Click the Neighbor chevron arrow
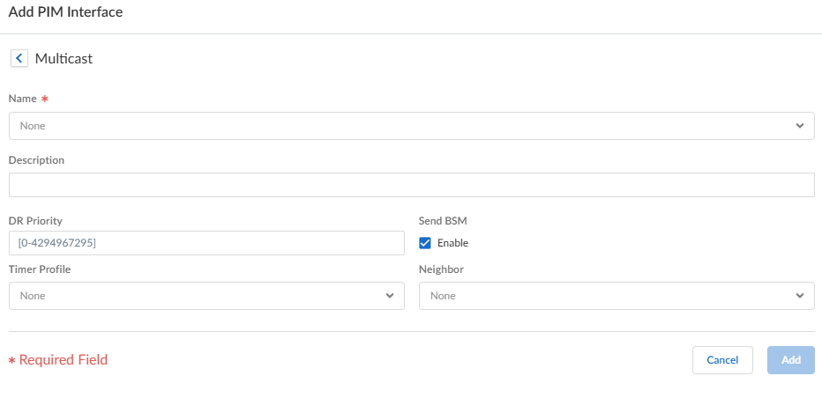The height and width of the screenshot is (398, 822). coord(799,296)
